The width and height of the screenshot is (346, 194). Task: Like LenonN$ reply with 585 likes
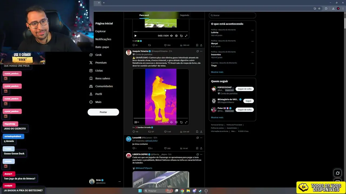pyautogui.click(x=167, y=148)
